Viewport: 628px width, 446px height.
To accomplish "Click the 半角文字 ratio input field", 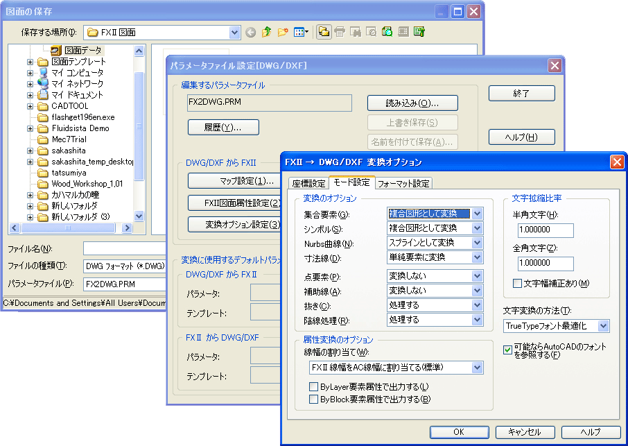I will (545, 230).
